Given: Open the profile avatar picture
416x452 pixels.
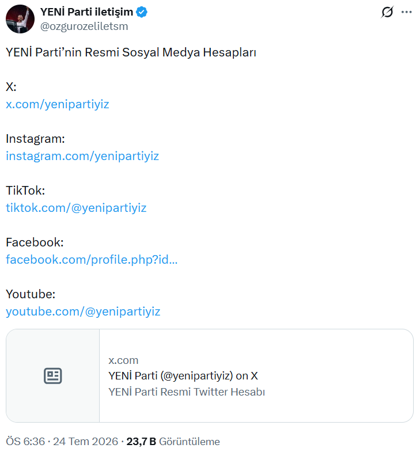Looking at the screenshot, I should coord(20,19).
